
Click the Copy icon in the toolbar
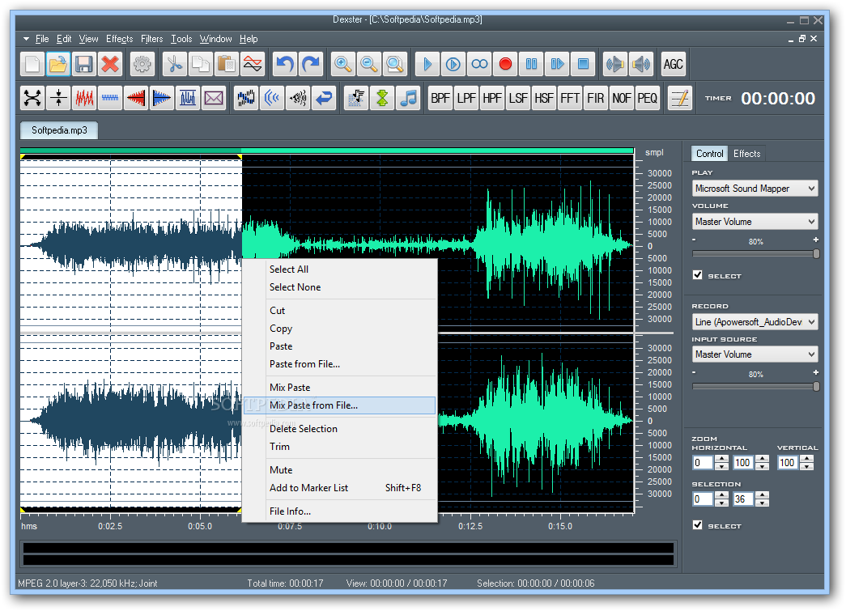pyautogui.click(x=201, y=64)
